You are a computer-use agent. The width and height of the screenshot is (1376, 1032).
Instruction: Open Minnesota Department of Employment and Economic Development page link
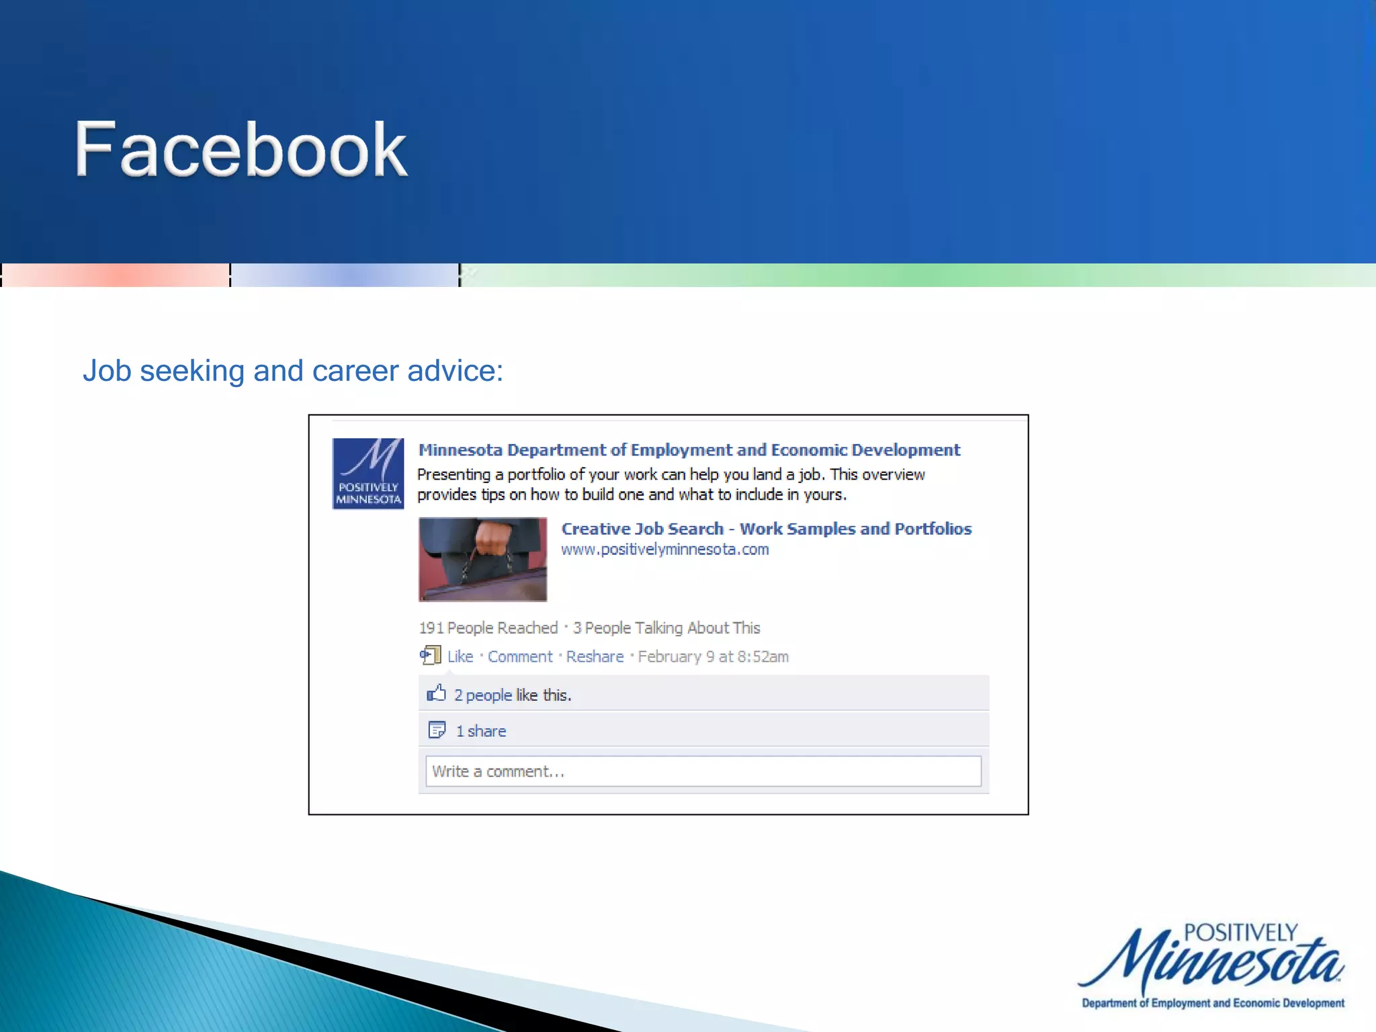tap(689, 449)
